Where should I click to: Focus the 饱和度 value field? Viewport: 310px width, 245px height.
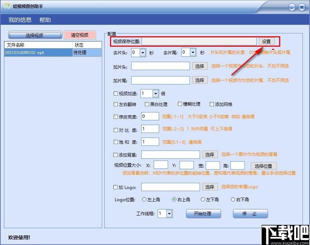[x=150, y=142]
